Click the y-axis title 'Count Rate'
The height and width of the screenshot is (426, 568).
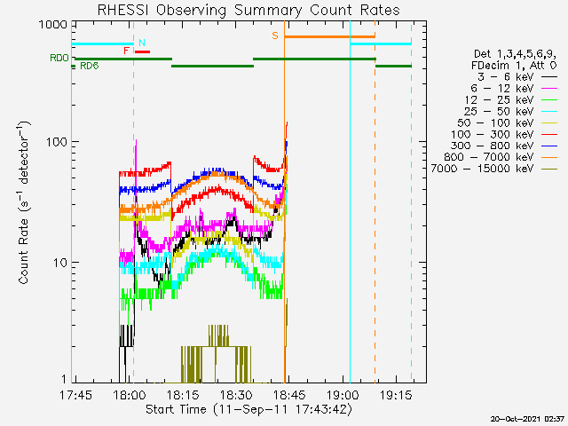click(x=24, y=251)
